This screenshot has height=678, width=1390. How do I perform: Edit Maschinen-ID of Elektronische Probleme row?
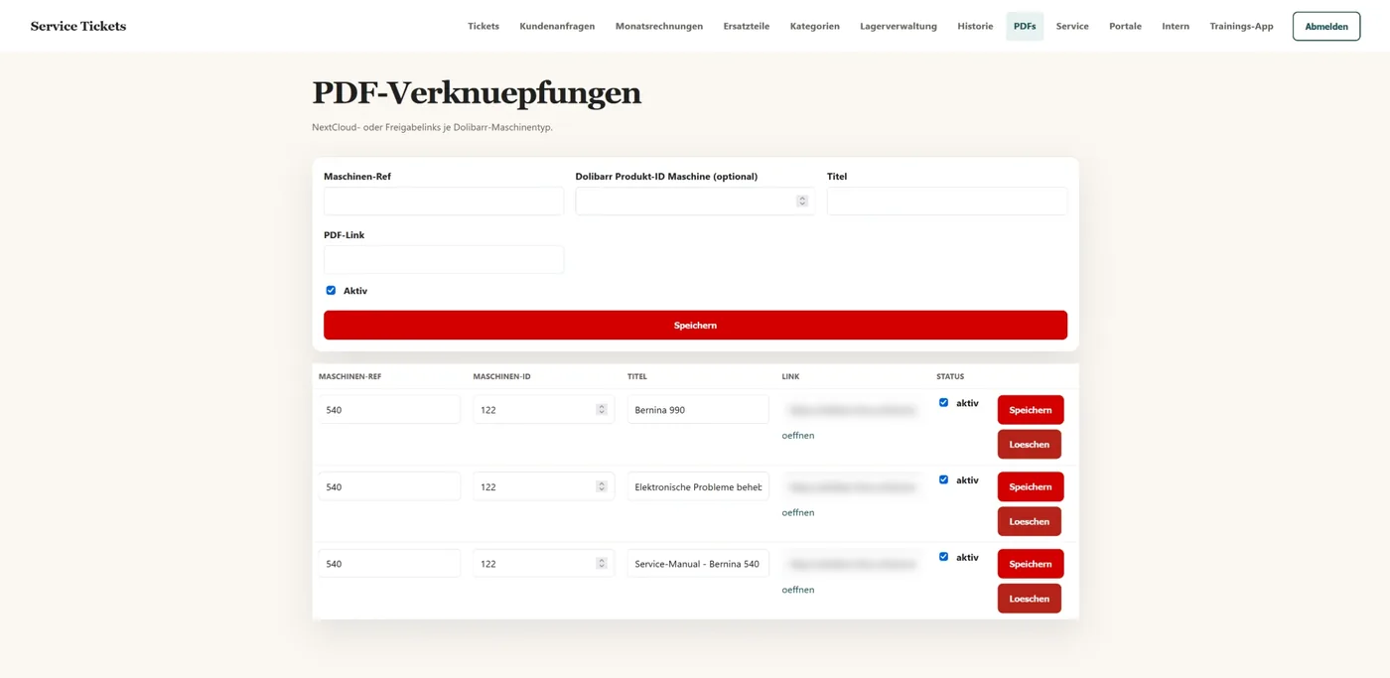[543, 486]
